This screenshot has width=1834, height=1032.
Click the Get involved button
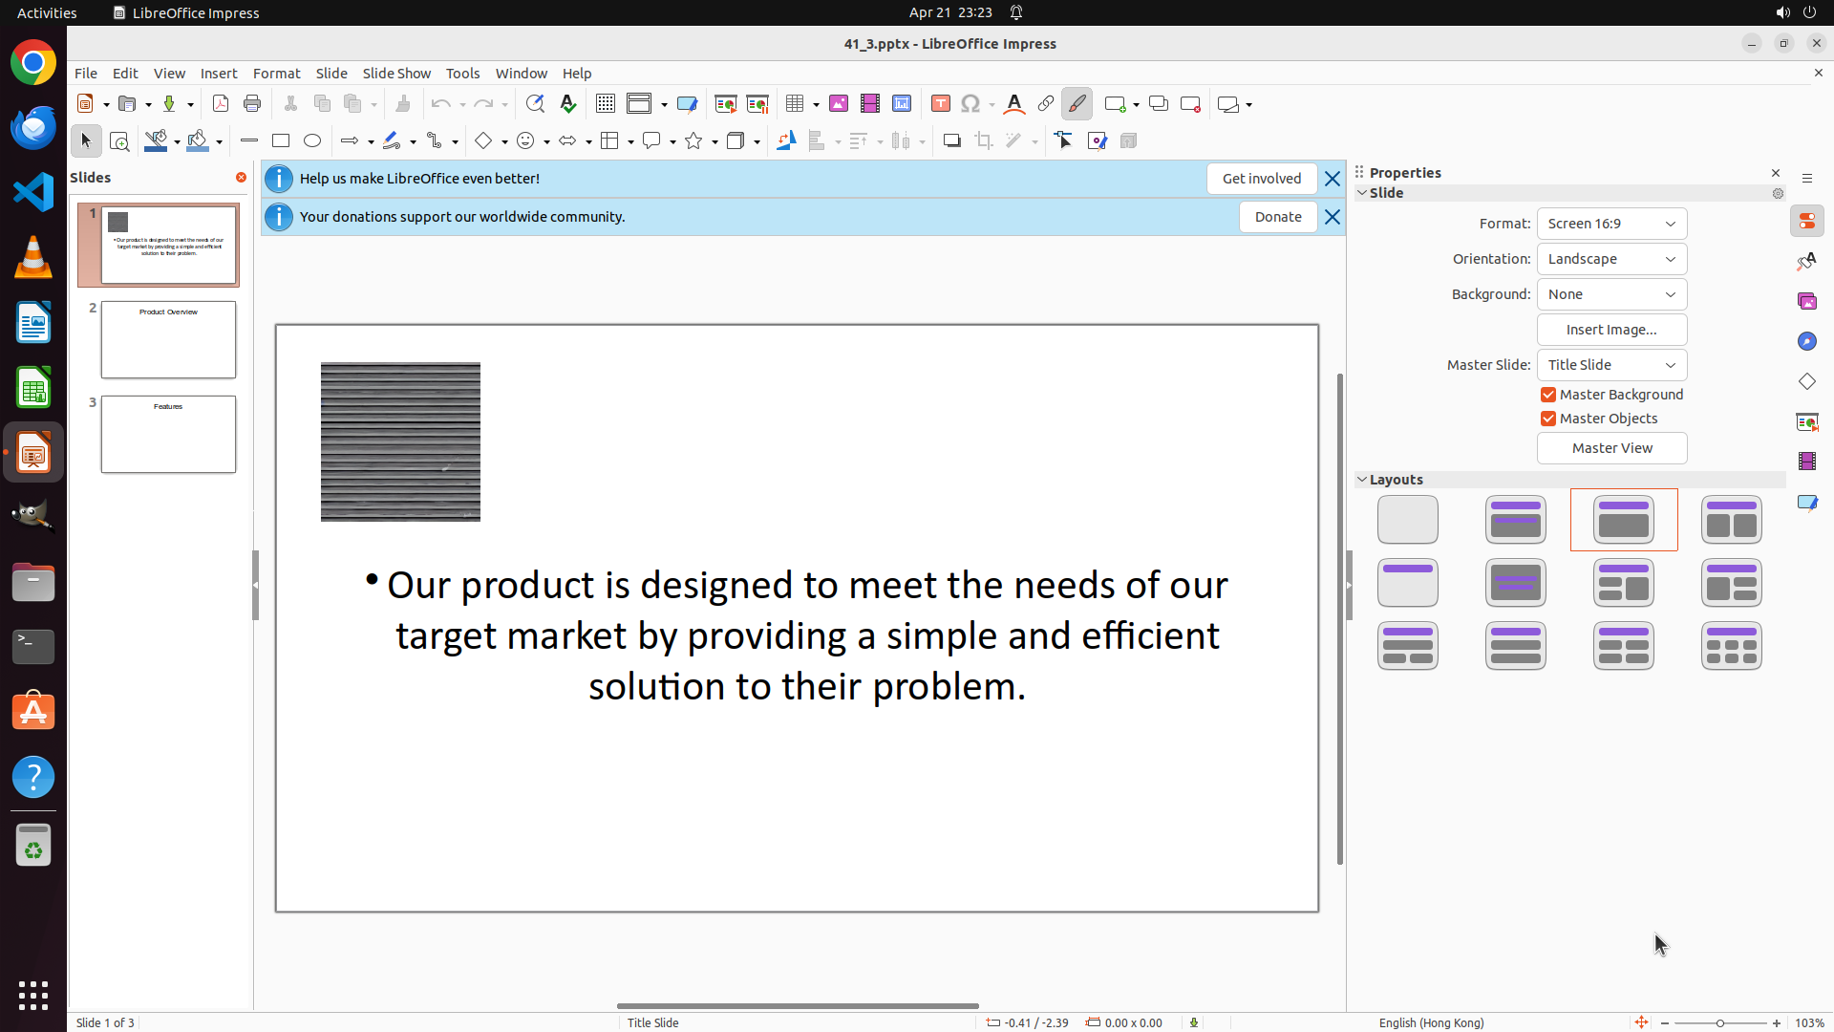coord(1261,179)
